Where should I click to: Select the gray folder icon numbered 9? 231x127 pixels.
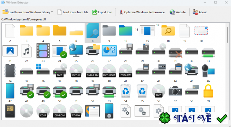(x=109, y=31)
